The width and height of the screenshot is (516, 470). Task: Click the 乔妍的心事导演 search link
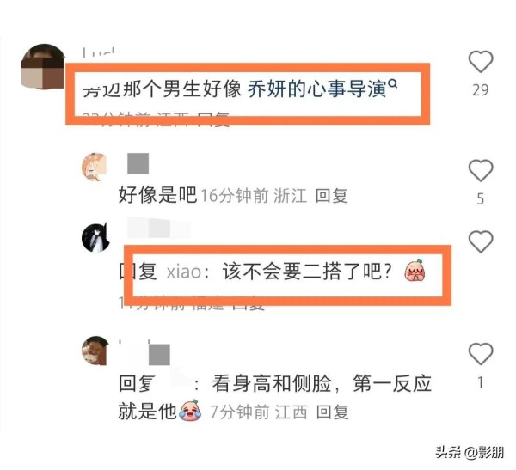click(x=316, y=89)
